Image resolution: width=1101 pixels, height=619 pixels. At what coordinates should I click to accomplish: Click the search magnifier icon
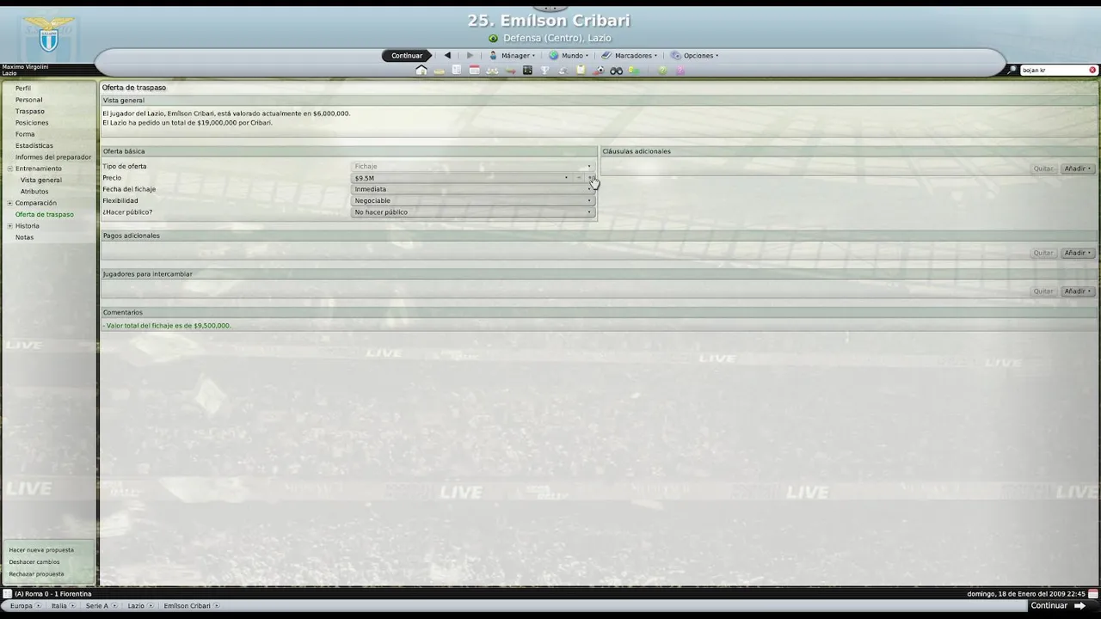click(x=1013, y=70)
